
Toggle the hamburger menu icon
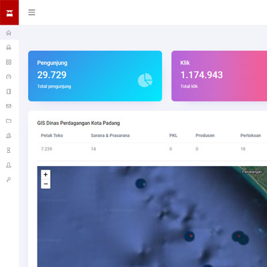(31, 13)
